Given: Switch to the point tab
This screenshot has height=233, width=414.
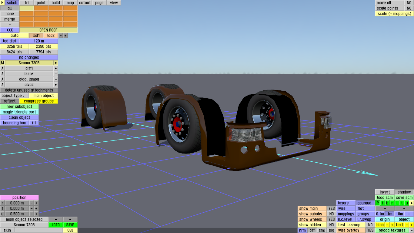Looking at the screenshot, I should point(41,3).
